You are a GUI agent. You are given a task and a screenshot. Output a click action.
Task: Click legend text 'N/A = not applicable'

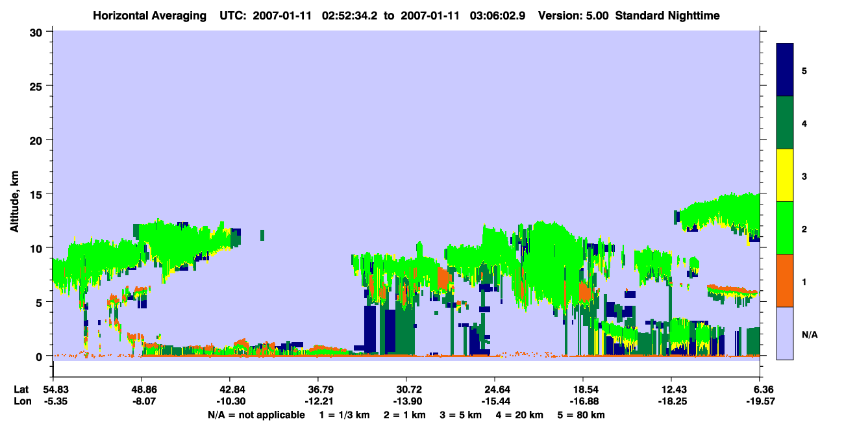tap(256, 415)
